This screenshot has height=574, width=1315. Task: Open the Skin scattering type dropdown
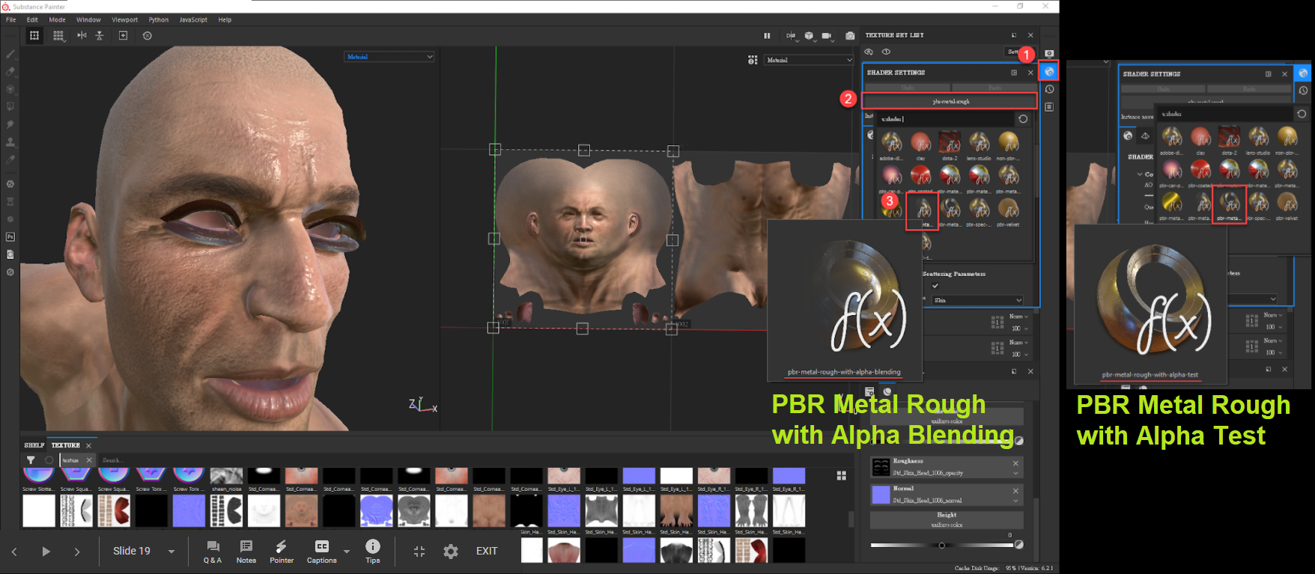[978, 300]
